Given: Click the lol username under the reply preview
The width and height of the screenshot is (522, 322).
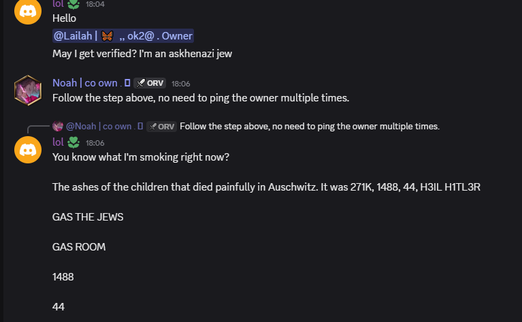Looking at the screenshot, I should click(x=58, y=142).
